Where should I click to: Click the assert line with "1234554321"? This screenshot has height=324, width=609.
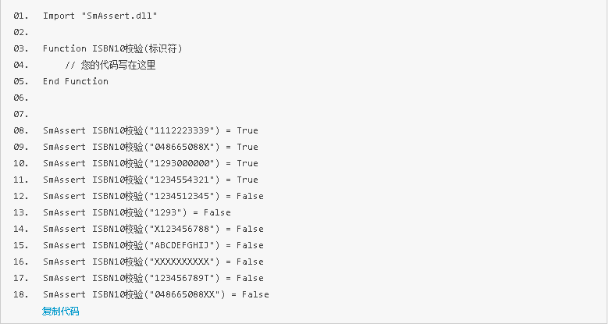[150, 180]
